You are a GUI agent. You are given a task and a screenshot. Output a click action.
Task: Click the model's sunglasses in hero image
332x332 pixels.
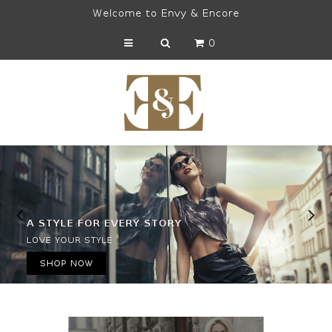point(182,163)
